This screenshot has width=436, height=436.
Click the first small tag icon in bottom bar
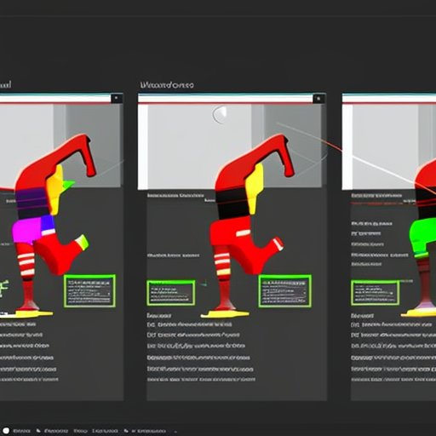38,431
